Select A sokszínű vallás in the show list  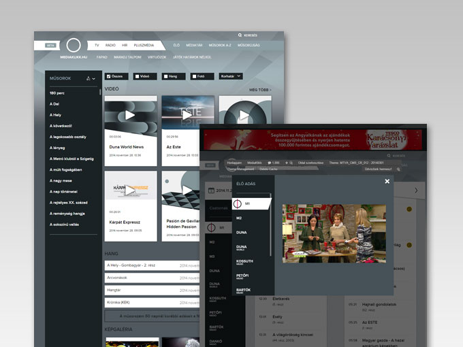(x=64, y=225)
